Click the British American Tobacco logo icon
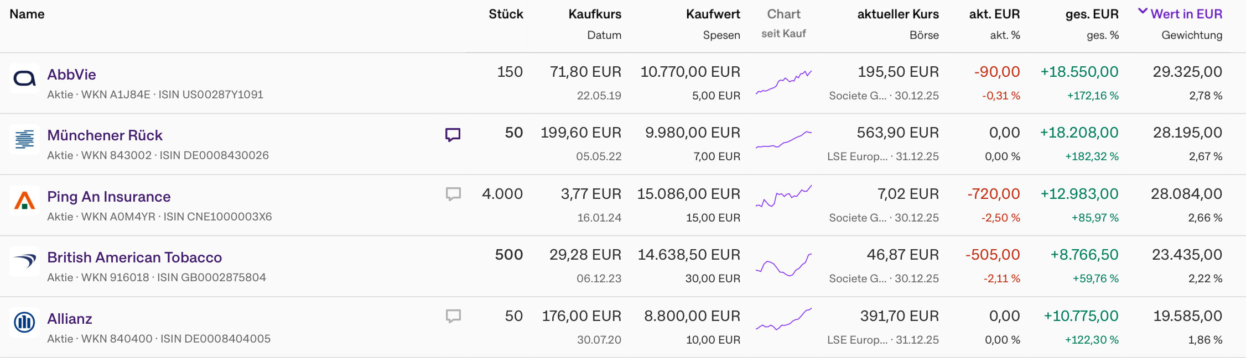The image size is (1246, 358). 24,261
